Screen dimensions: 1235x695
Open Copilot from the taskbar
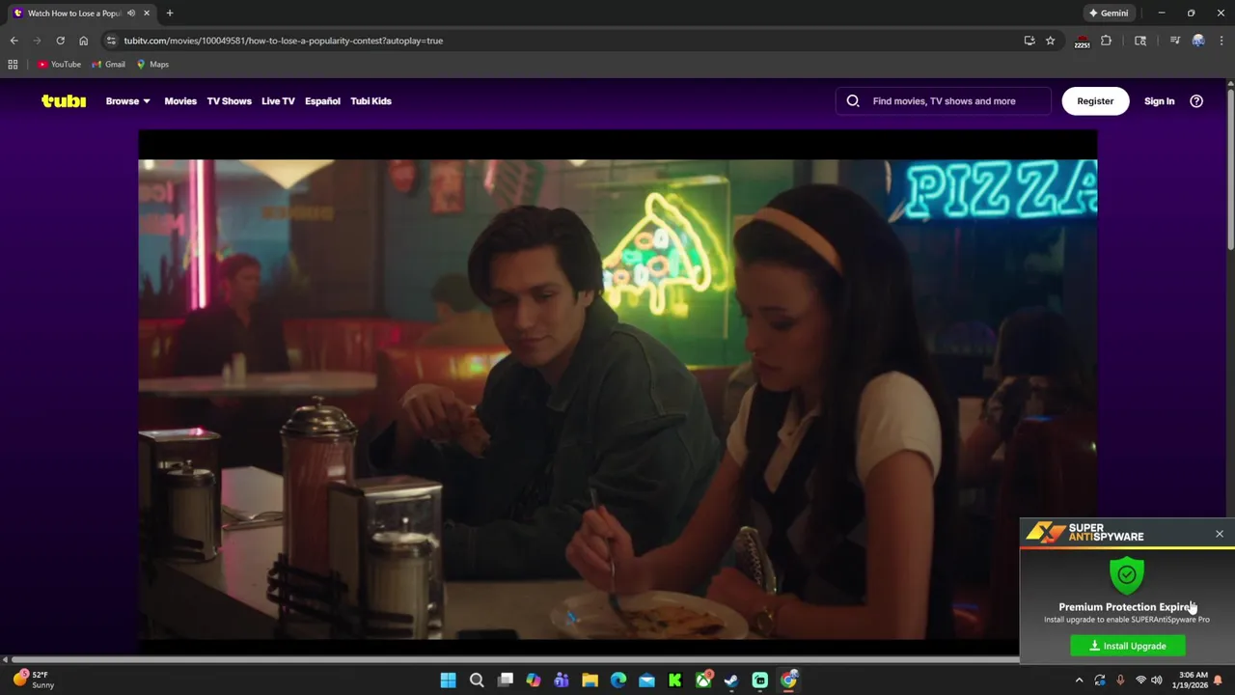click(534, 681)
